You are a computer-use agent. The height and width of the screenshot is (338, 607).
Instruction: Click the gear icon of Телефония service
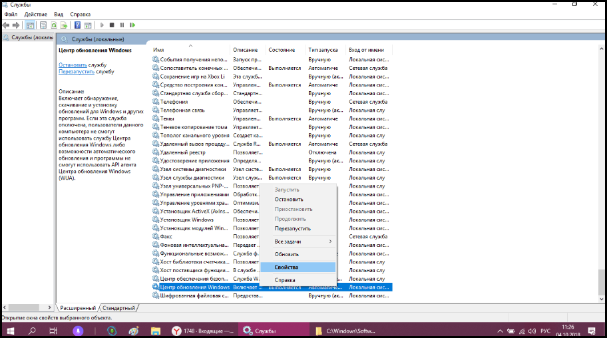(156, 102)
